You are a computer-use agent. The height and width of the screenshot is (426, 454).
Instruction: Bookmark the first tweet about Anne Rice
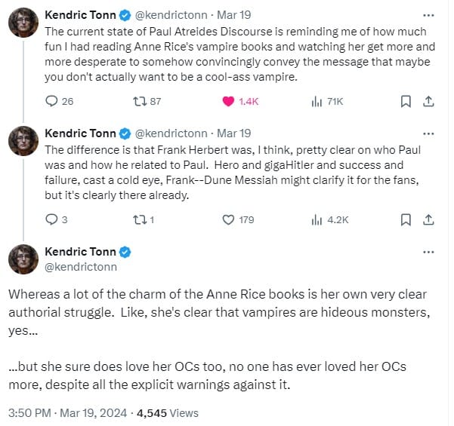pyautogui.click(x=406, y=102)
